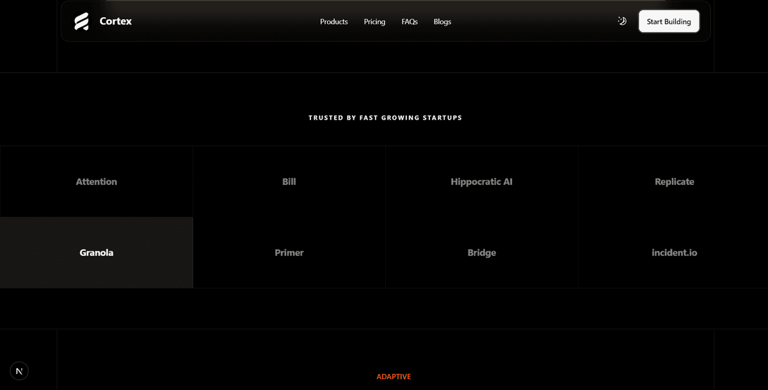
Task: Go to the Pricing page
Action: click(374, 22)
